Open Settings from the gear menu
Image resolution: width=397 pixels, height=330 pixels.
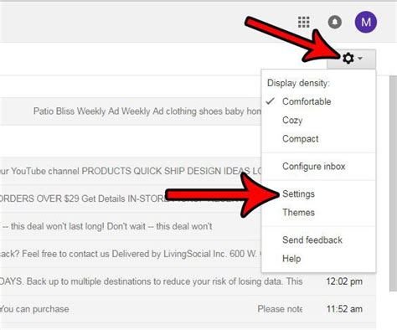318,193
